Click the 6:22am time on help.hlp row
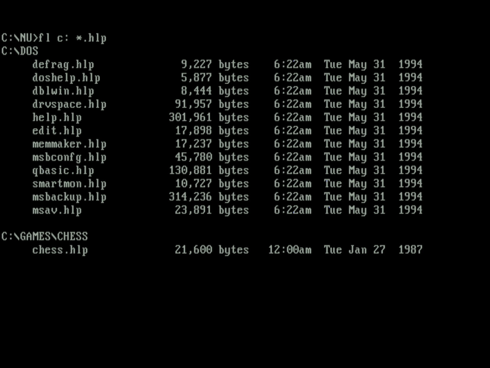Screen dimensions: 490x368 point(293,117)
